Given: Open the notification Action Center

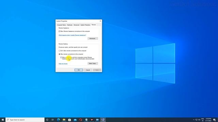Looking at the screenshot, I should click(215, 120).
